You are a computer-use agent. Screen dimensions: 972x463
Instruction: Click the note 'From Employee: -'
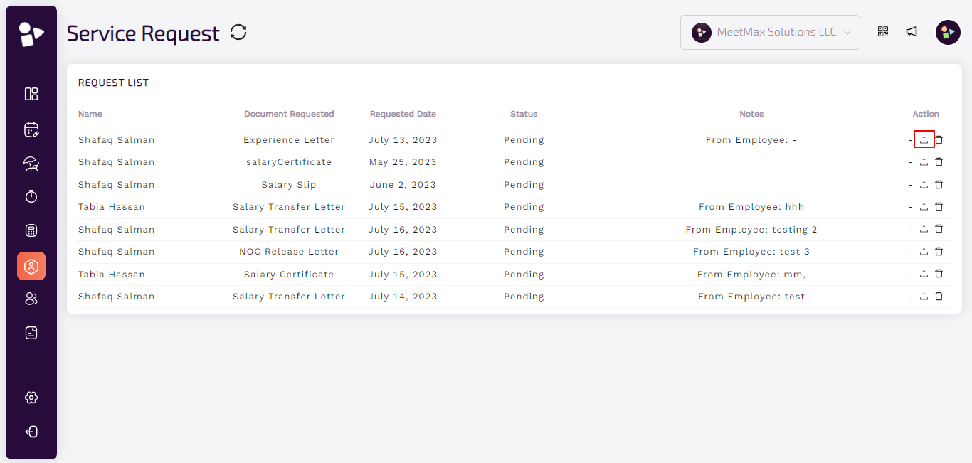point(751,140)
